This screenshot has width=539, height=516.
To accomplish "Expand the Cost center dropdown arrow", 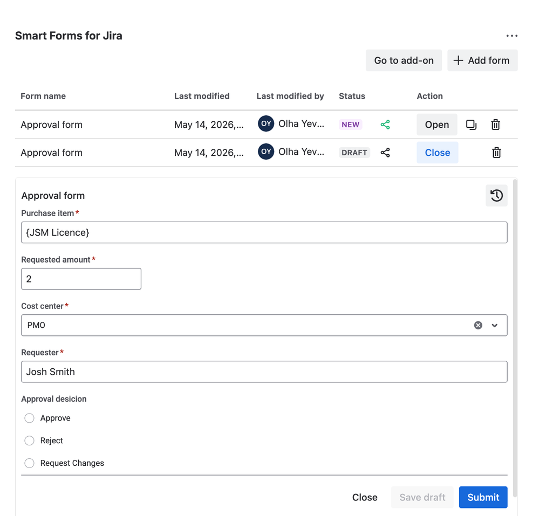I will 495,325.
